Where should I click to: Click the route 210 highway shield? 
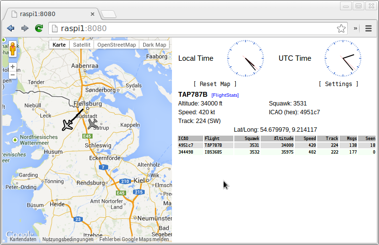(125, 181)
